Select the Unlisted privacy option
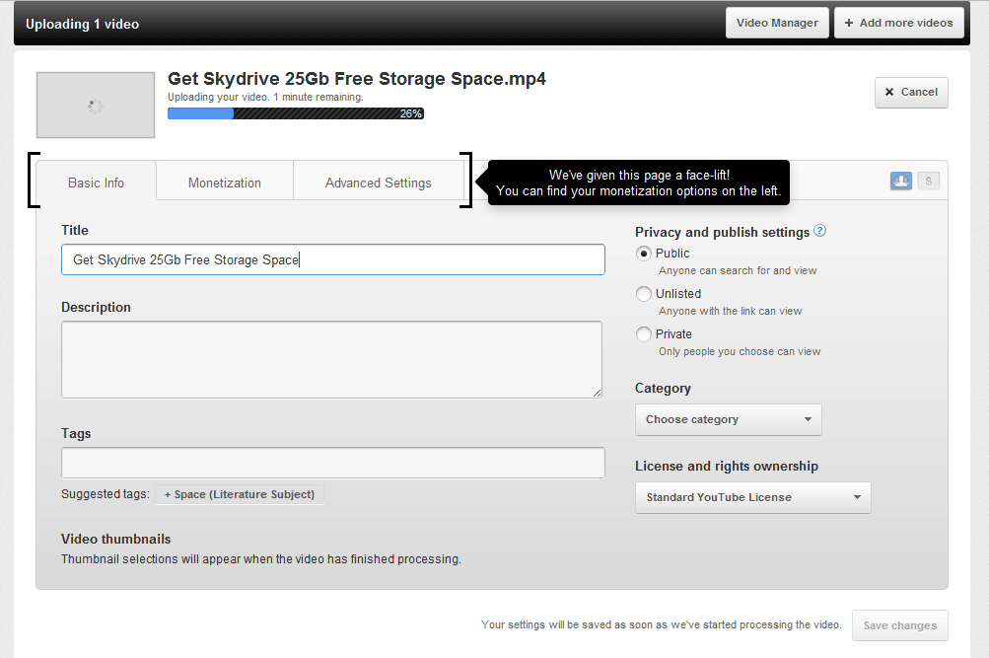This screenshot has width=989, height=658. pyautogui.click(x=643, y=294)
